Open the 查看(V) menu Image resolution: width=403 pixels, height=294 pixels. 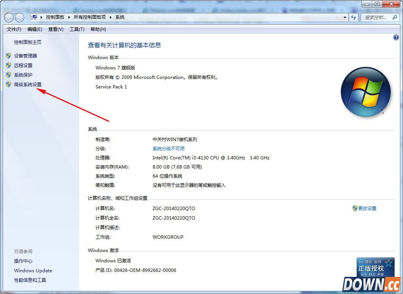56,29
